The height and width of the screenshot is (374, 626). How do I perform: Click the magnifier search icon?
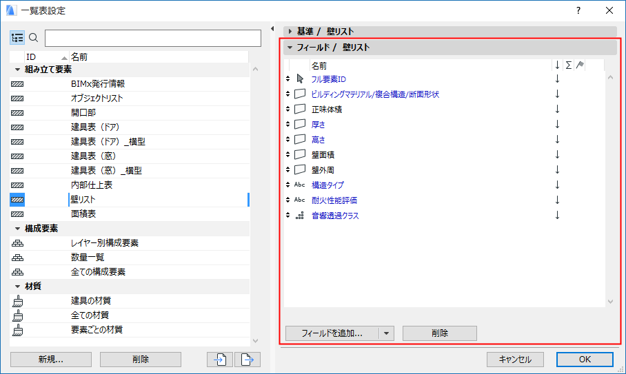coord(34,38)
